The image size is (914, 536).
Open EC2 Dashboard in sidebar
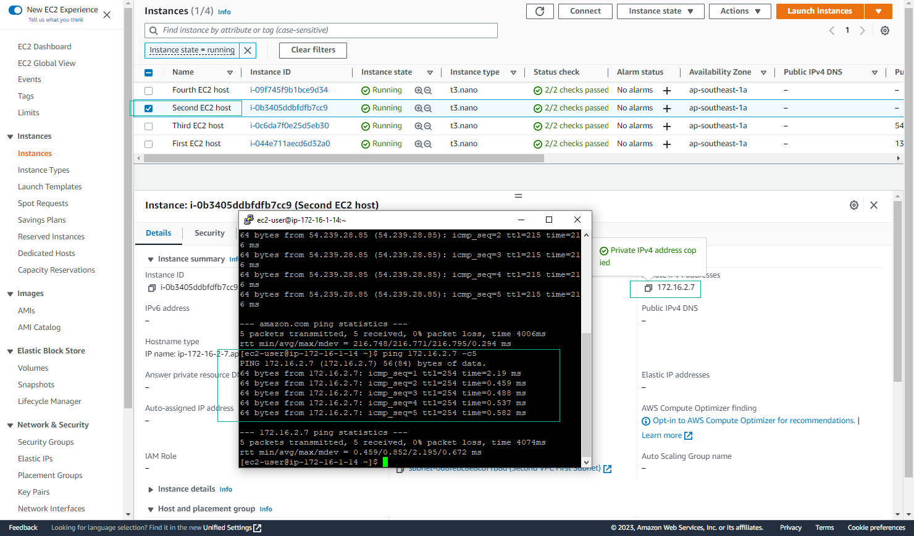(44, 47)
